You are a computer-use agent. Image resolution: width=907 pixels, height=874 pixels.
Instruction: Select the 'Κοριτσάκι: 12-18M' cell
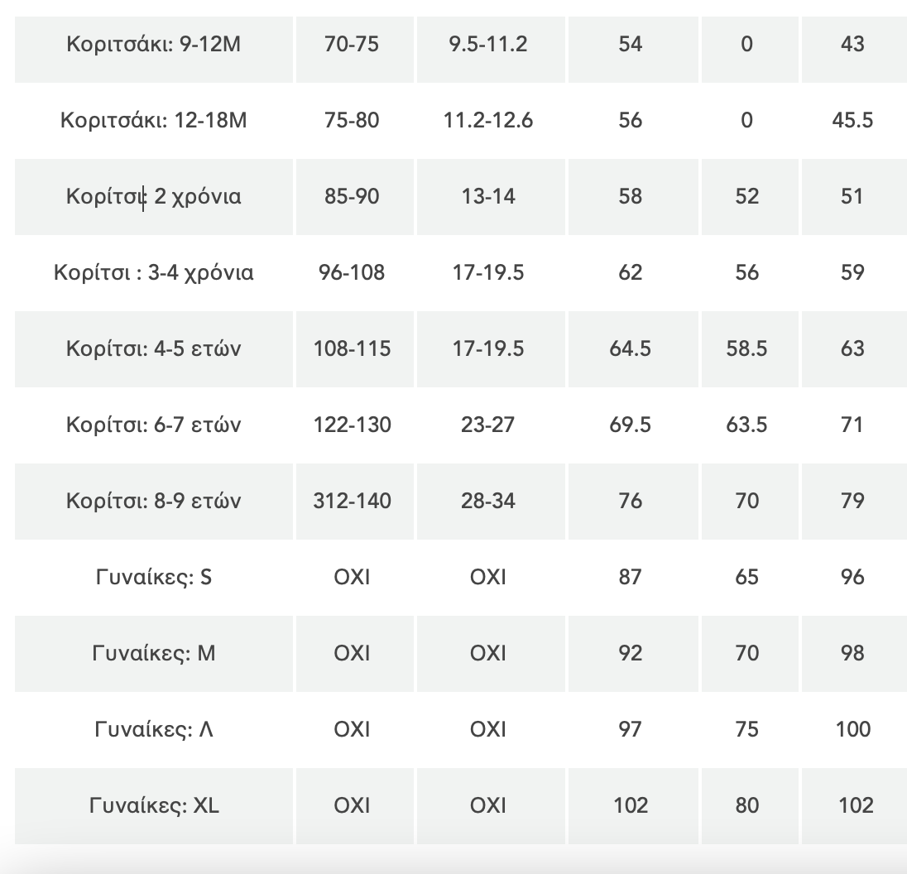[154, 120]
